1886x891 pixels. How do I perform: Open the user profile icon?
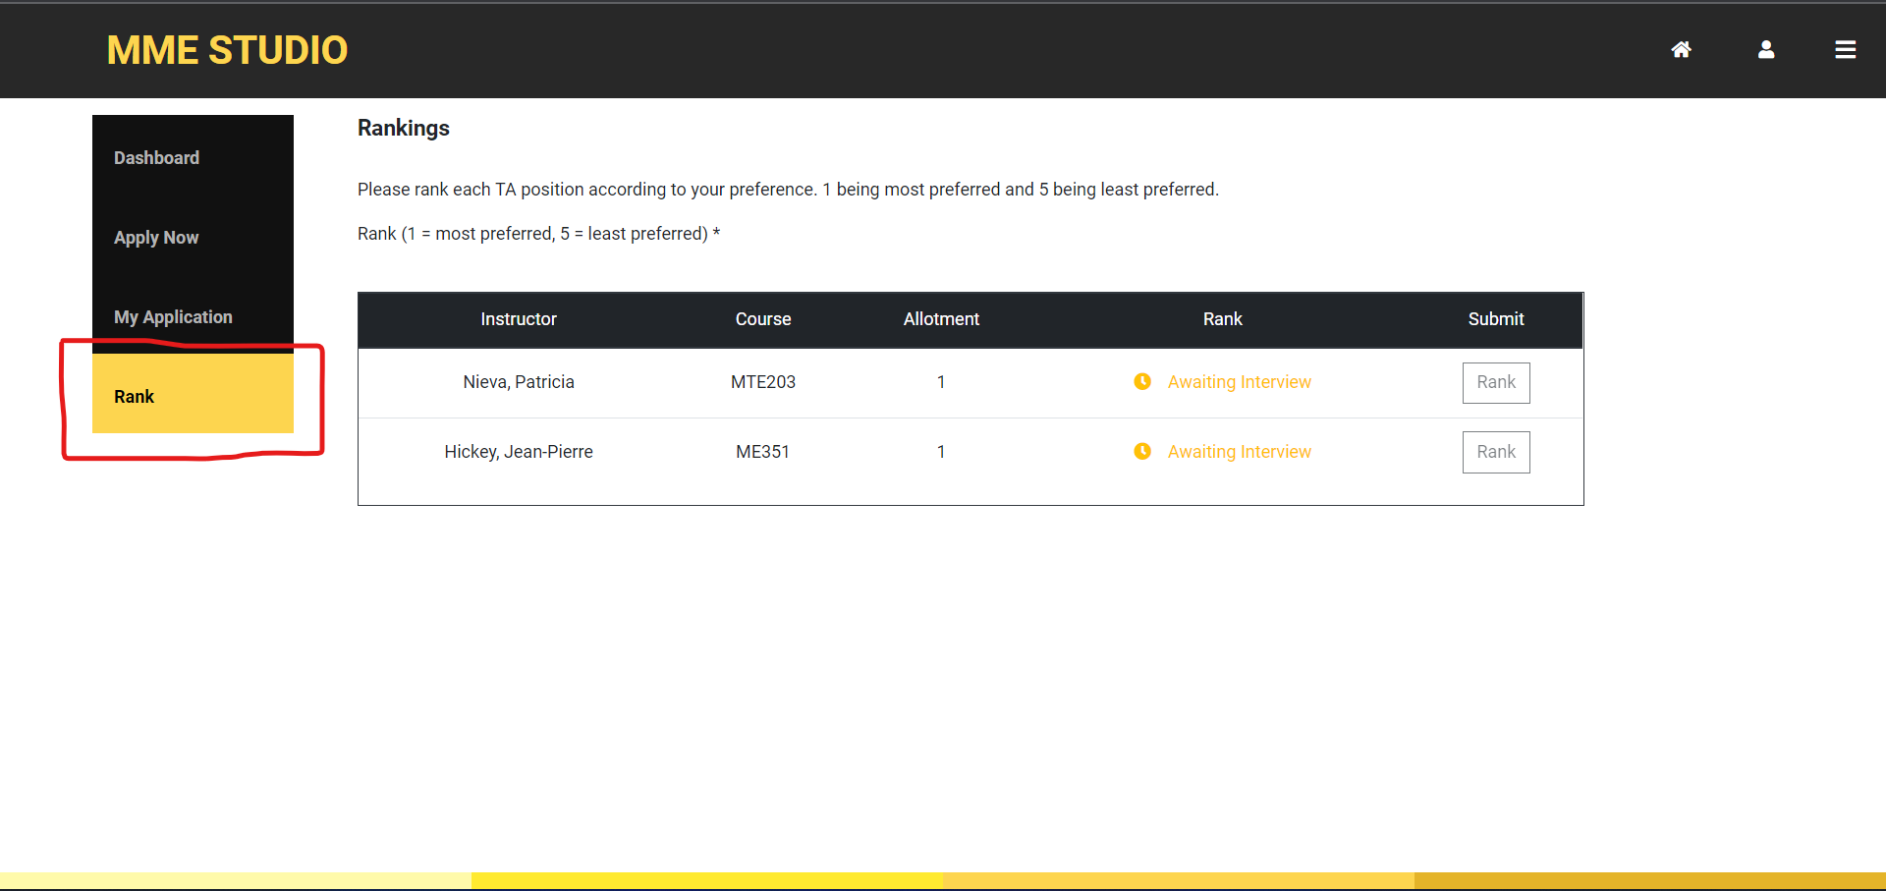tap(1765, 50)
